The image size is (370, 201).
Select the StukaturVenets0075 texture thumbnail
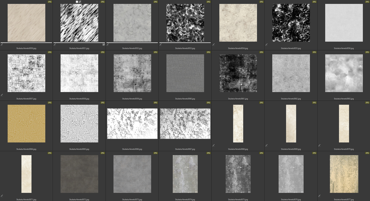click(x=238, y=174)
